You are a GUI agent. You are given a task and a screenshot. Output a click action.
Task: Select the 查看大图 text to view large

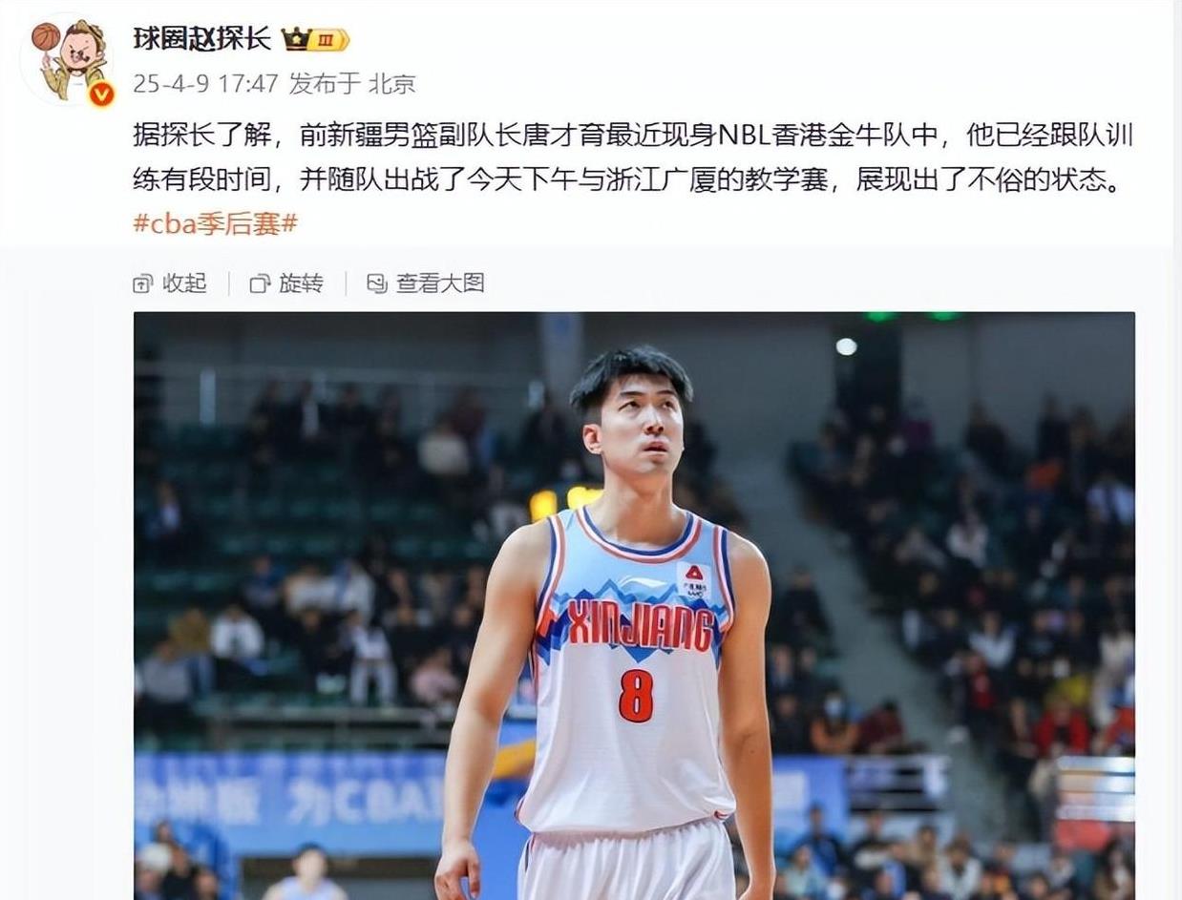click(440, 283)
